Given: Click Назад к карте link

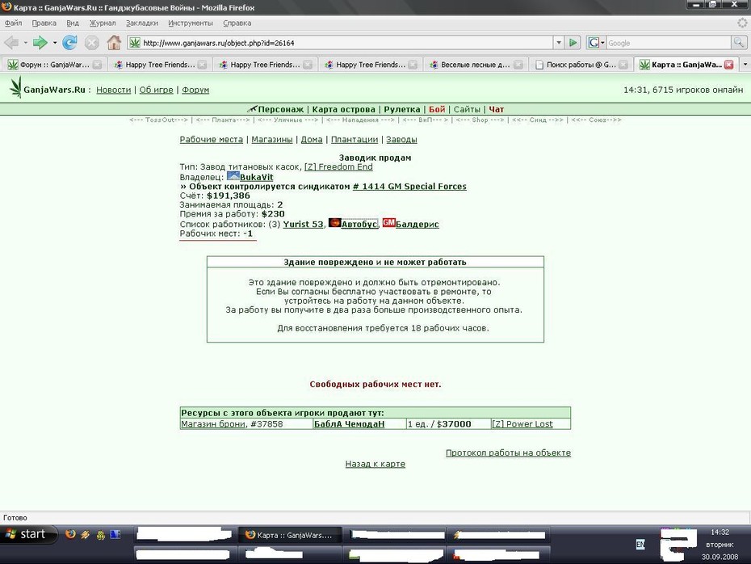Looking at the screenshot, I should coord(375,464).
